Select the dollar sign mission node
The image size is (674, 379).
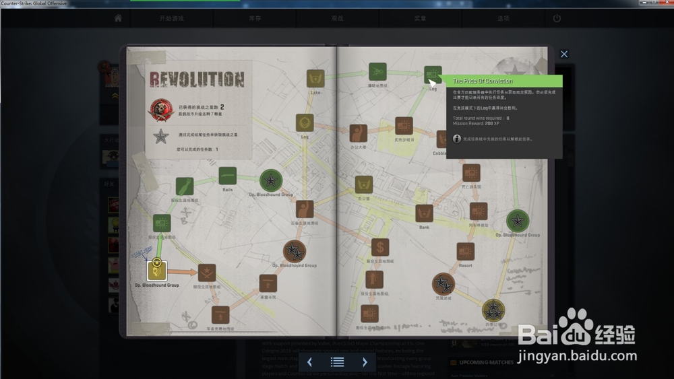tap(380, 247)
